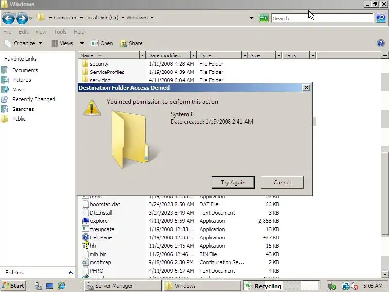Open the File menu
389x292 pixels.
point(7,32)
